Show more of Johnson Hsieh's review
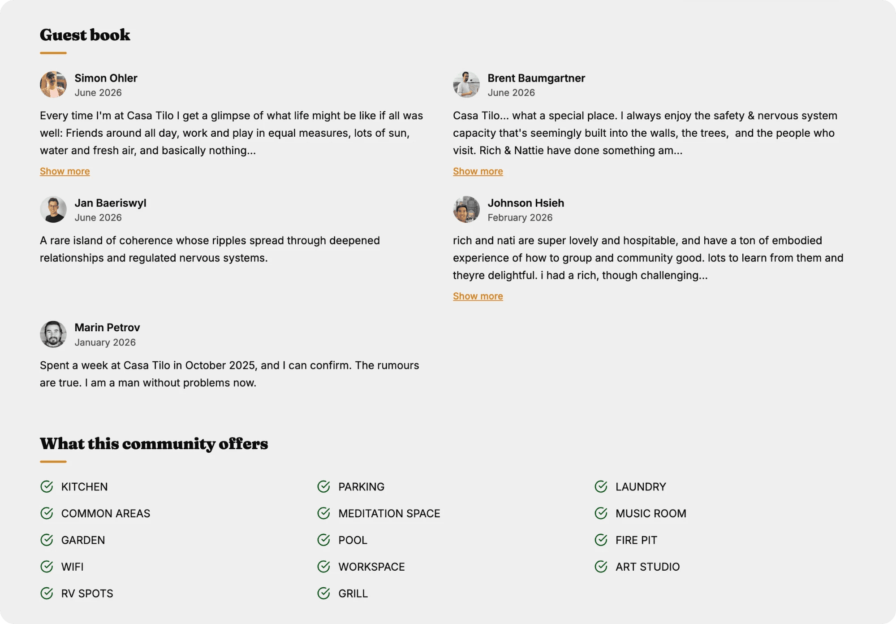The image size is (896, 624). tap(478, 296)
